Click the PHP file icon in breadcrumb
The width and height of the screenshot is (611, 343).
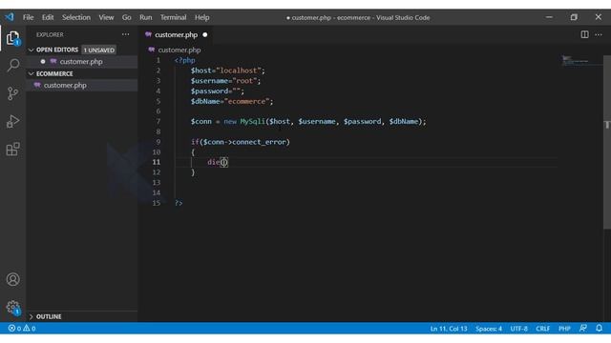pyautogui.click(x=151, y=50)
